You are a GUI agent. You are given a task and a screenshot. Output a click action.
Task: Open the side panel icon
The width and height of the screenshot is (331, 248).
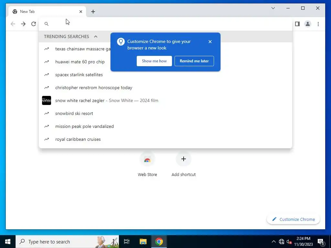tap(297, 24)
